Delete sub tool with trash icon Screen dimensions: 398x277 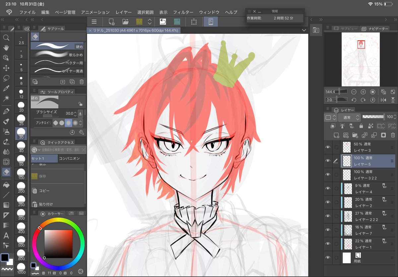[x=82, y=82]
